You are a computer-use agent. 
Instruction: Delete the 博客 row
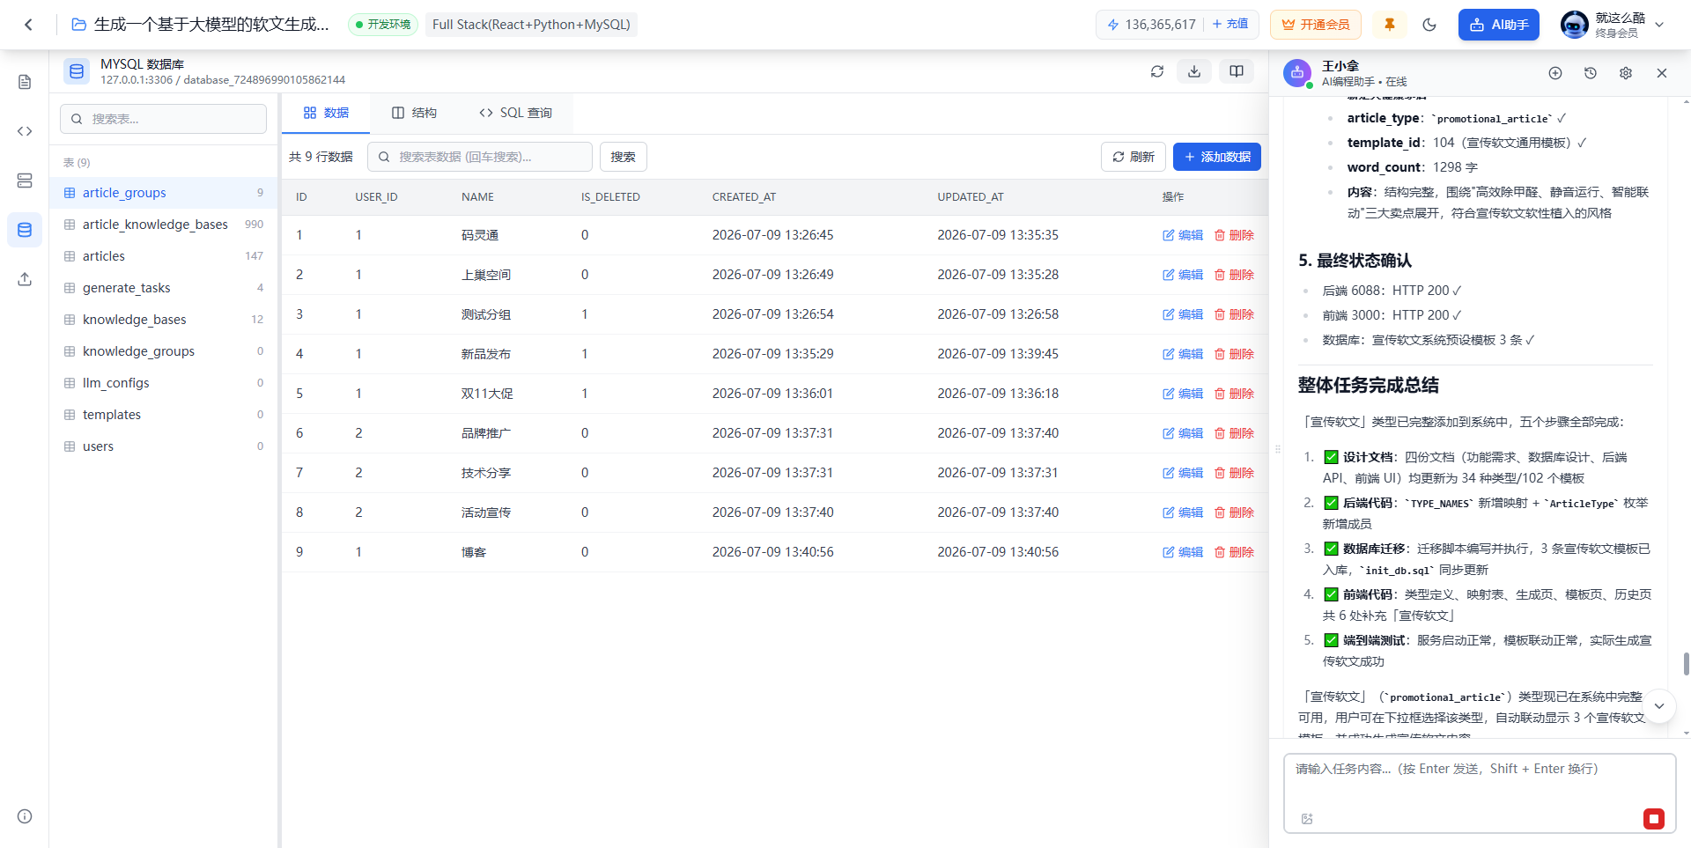pos(1234,552)
